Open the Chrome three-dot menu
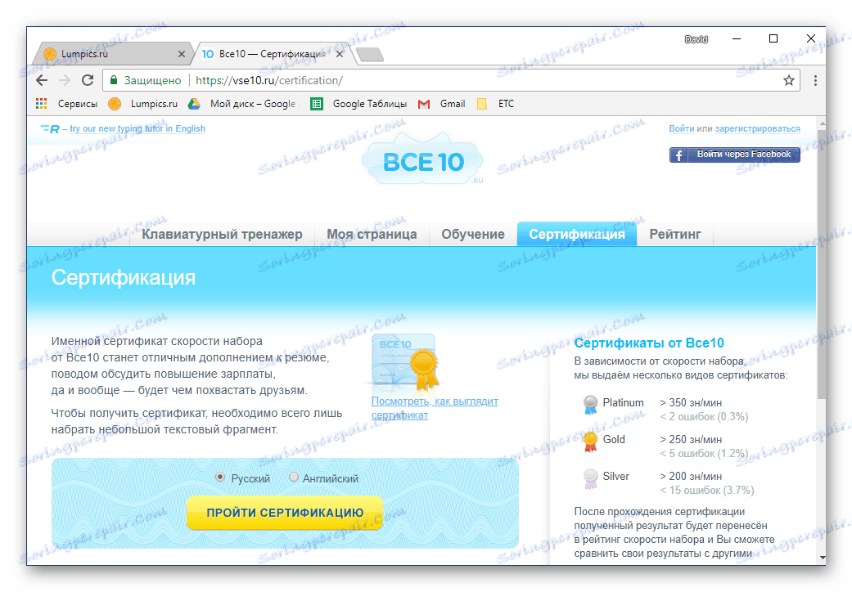 point(815,80)
